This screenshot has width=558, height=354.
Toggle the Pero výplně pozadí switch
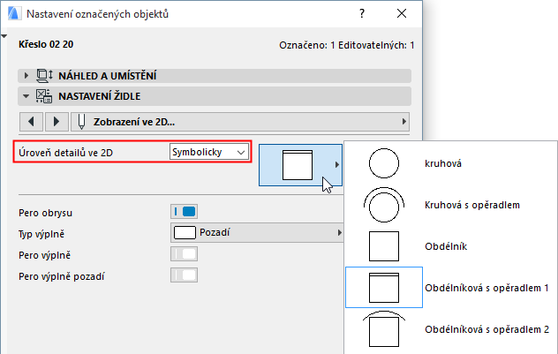click(184, 275)
